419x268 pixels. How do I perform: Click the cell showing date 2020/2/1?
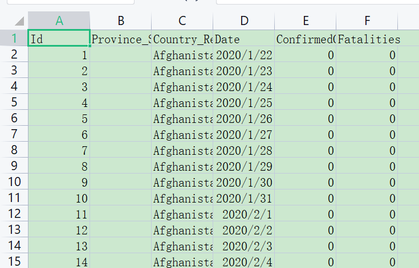[244, 214]
